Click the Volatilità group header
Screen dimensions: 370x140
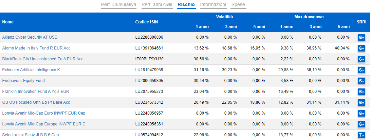(x=224, y=17)
